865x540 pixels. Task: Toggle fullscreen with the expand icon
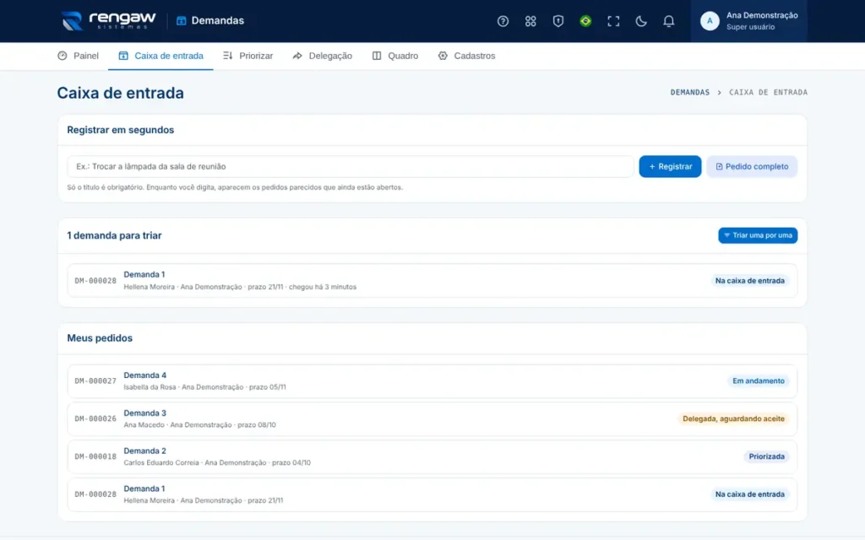613,21
